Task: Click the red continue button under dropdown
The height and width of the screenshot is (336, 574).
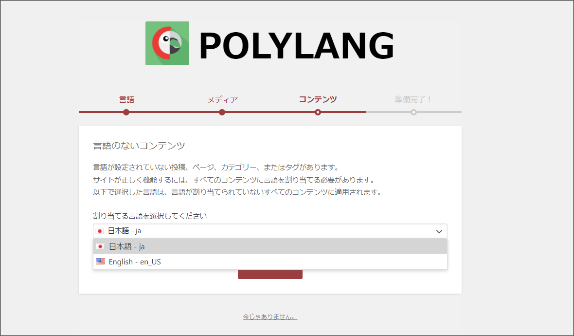Action: (x=270, y=274)
